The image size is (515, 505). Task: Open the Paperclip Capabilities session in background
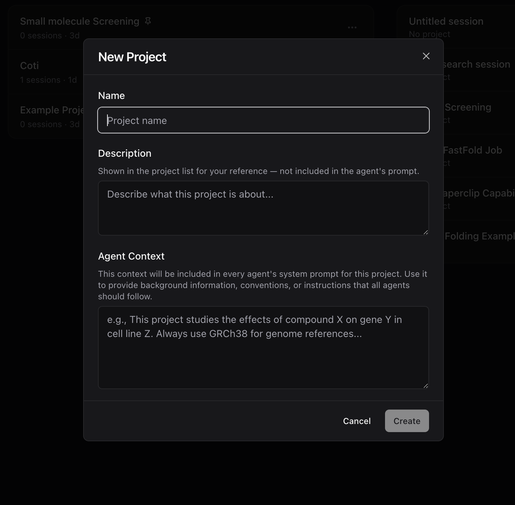pyautogui.click(x=479, y=199)
